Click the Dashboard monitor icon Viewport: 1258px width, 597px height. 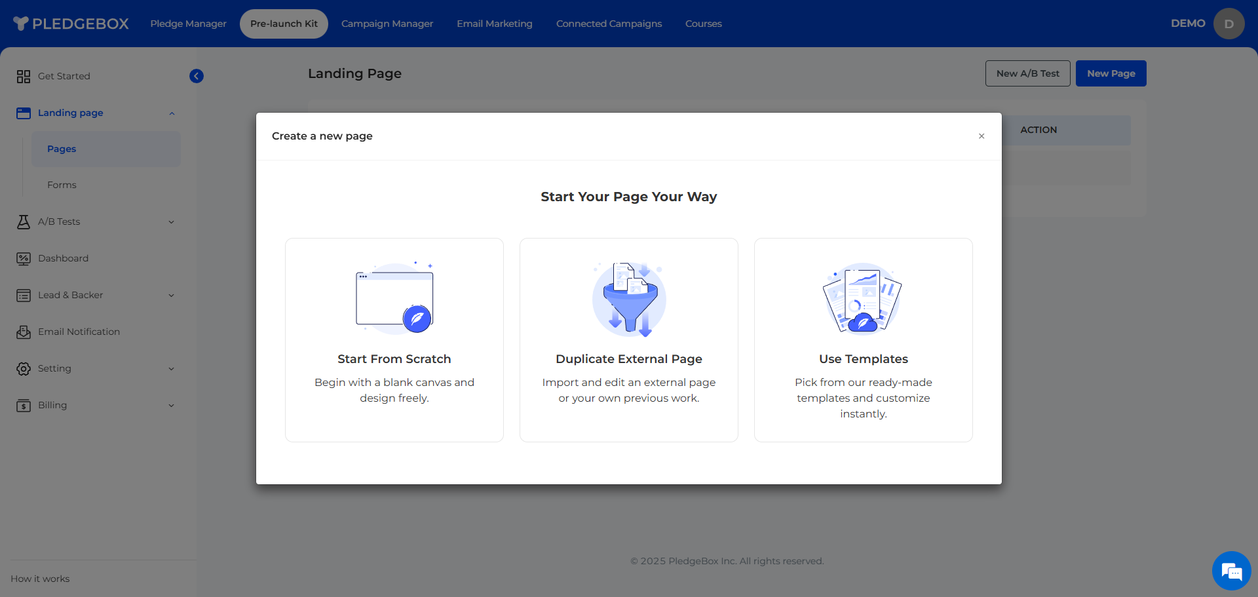tap(24, 259)
